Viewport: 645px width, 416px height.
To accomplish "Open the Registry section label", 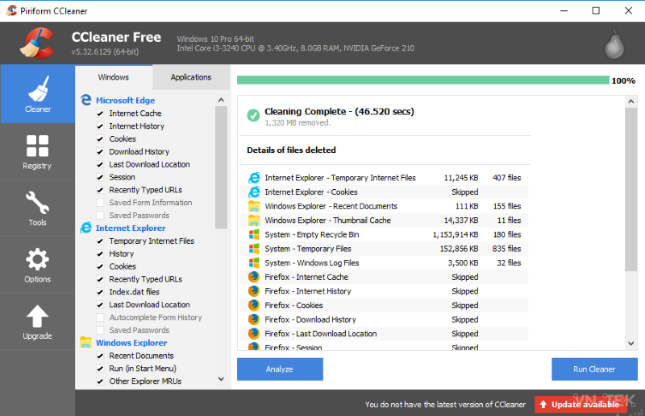I will [37, 166].
